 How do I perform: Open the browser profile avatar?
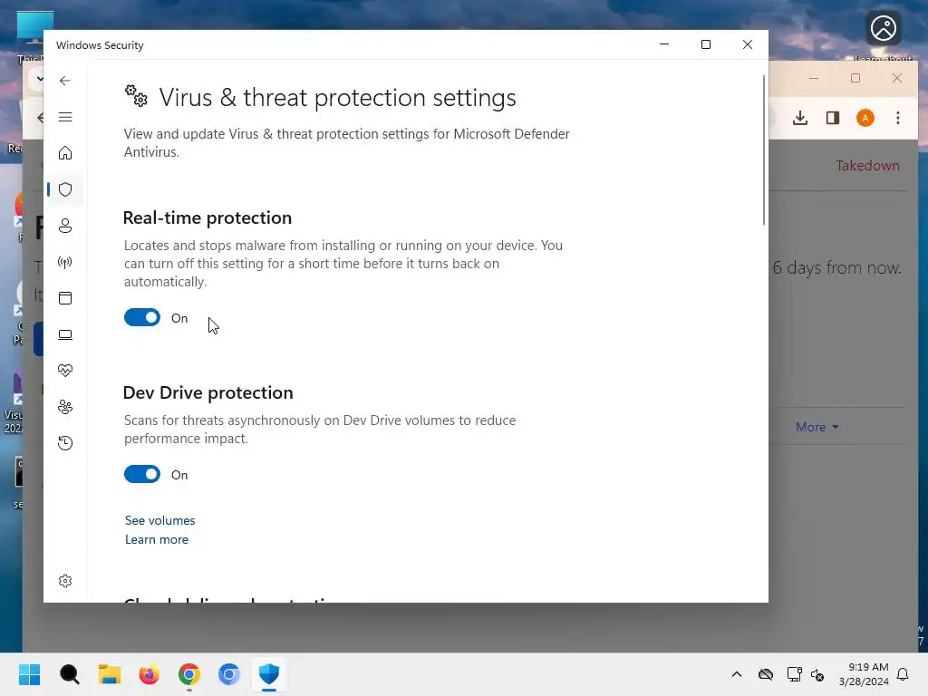click(x=865, y=118)
